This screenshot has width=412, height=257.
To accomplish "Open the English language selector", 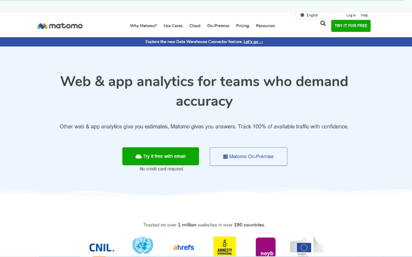I will [316, 15].
